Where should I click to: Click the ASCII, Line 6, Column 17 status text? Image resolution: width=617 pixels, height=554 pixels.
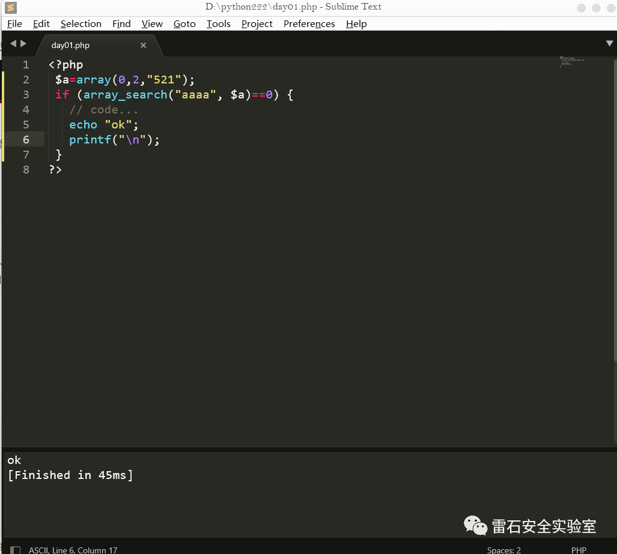click(x=73, y=550)
